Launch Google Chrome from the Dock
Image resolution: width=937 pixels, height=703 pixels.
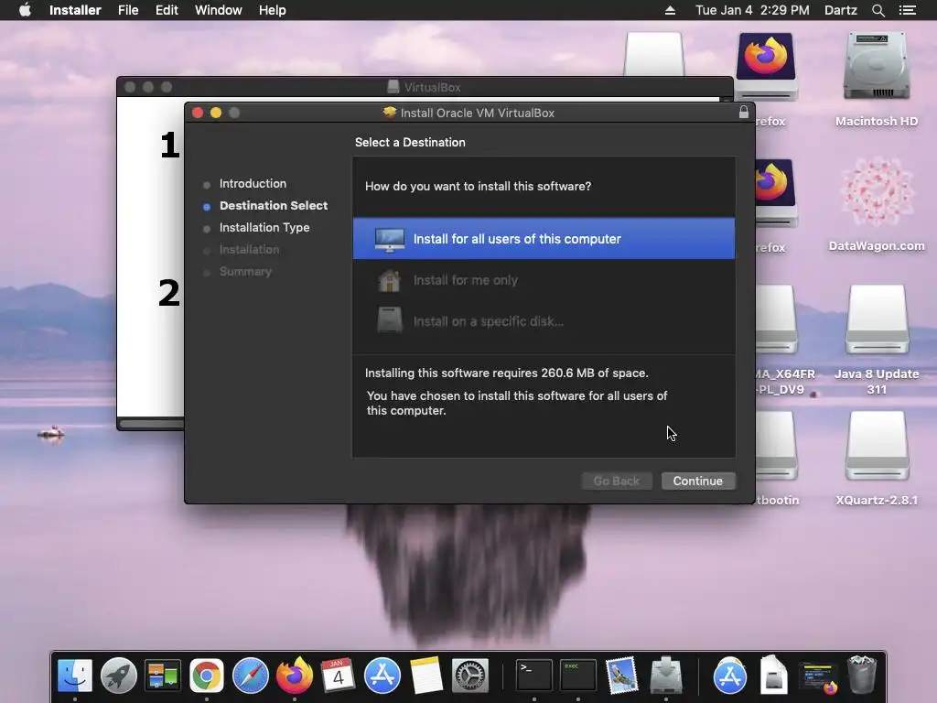pyautogui.click(x=206, y=676)
